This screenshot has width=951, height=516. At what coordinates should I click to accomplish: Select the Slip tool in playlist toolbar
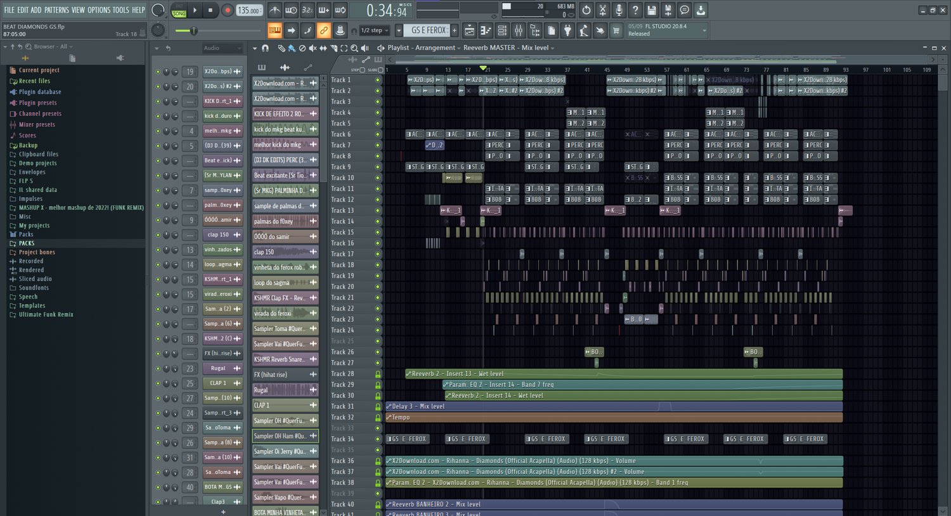[x=323, y=48]
